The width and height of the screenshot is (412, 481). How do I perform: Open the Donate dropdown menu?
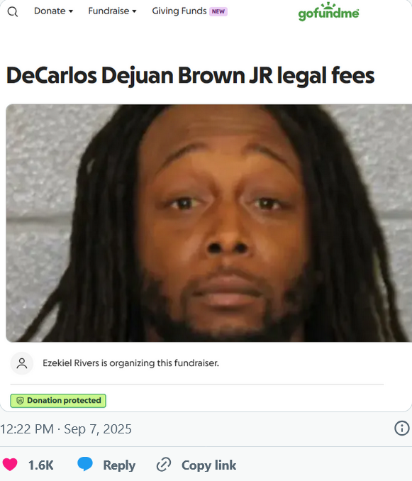[x=53, y=11]
